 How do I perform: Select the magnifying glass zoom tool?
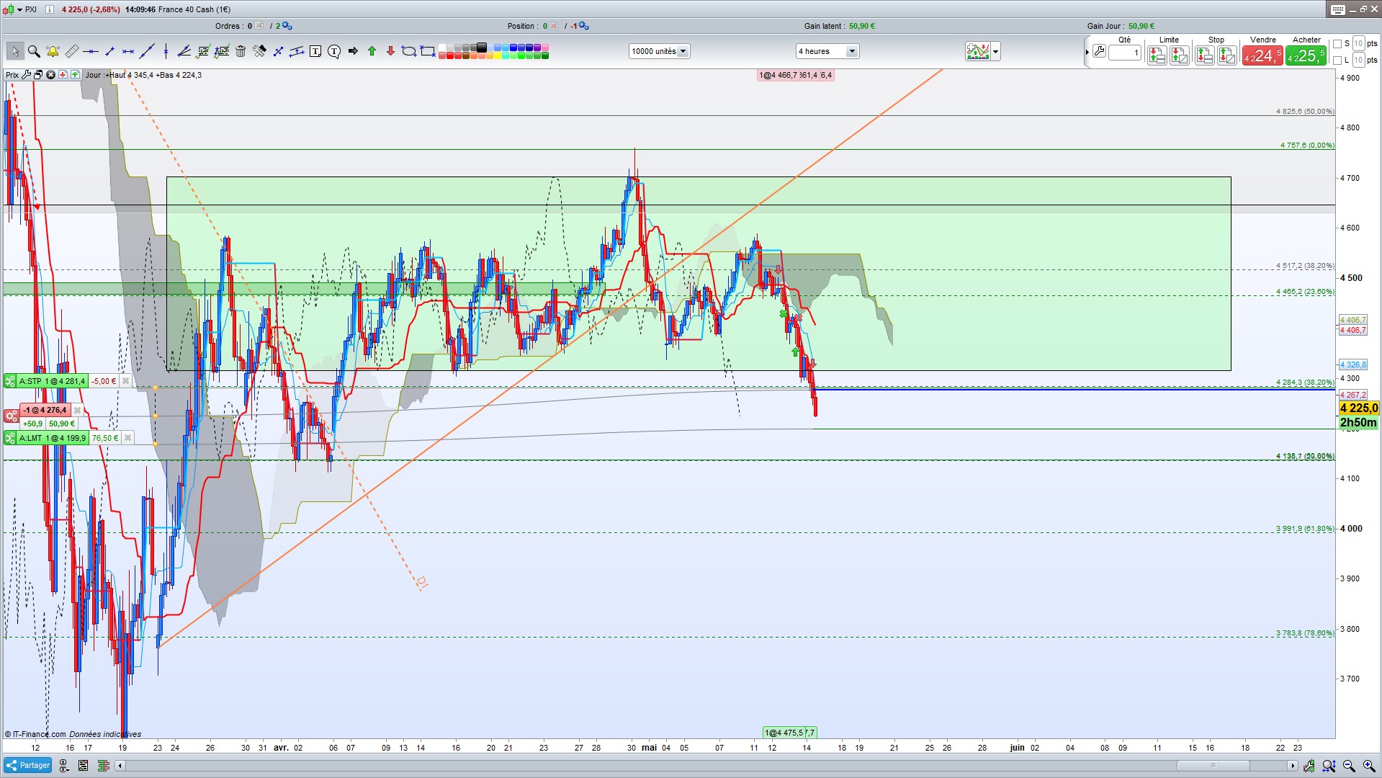pos(34,51)
